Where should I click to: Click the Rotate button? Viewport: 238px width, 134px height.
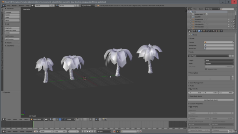[x=12, y=15]
